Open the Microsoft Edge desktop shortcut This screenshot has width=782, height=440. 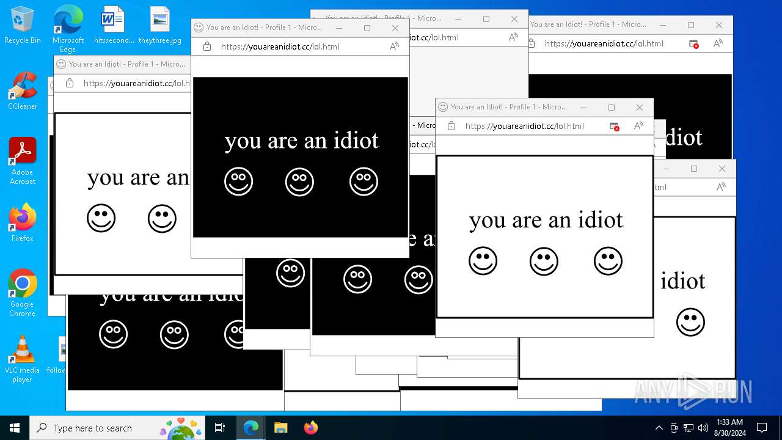point(68,29)
